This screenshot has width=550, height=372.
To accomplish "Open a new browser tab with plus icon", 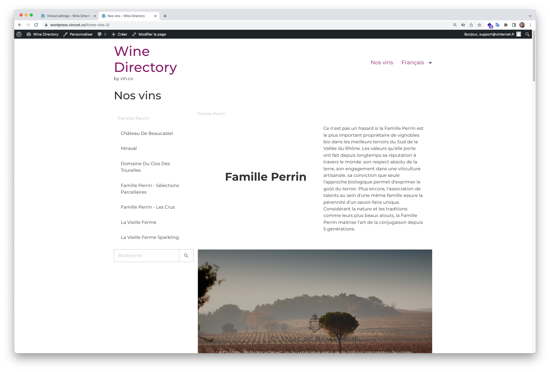I will 165,16.
